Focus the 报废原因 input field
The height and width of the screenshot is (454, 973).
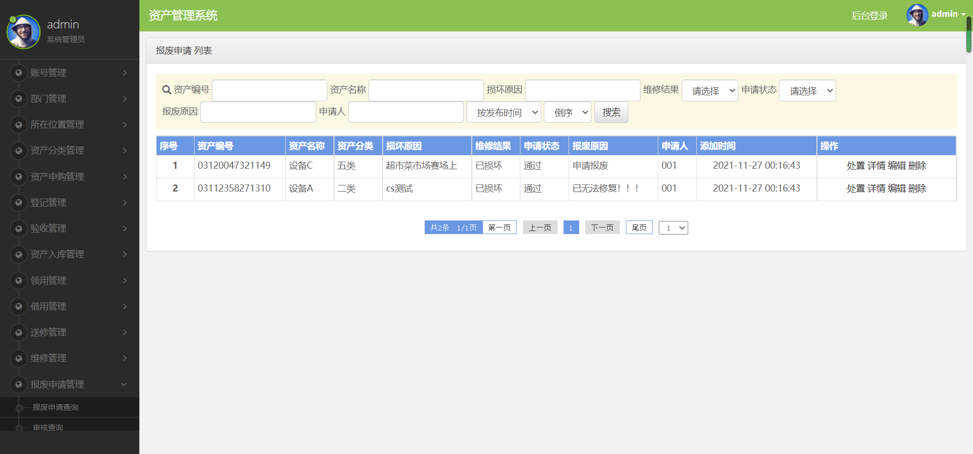(258, 112)
